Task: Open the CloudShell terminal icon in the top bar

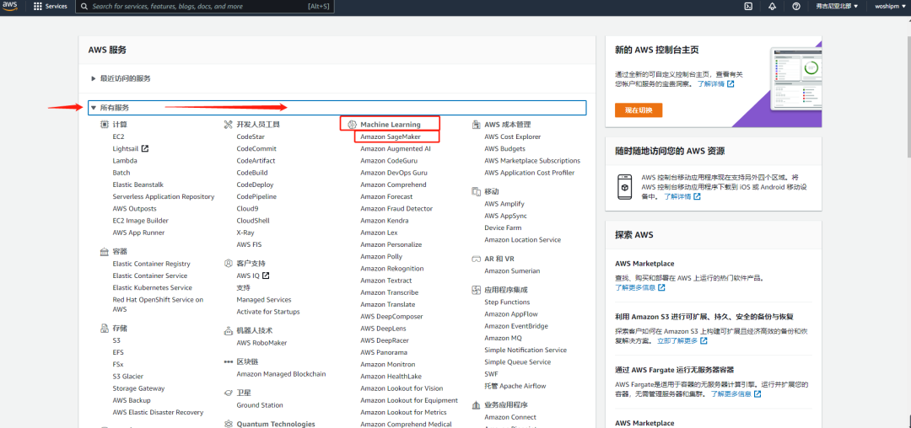Action: 750,7
